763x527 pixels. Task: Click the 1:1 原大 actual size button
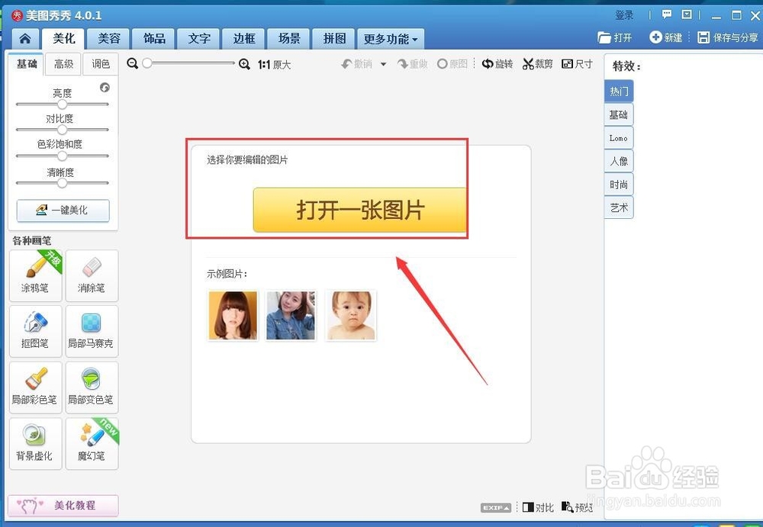click(274, 64)
